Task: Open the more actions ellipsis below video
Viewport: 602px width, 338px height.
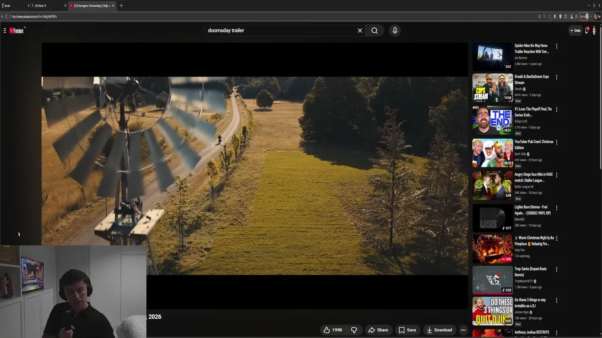Action: coord(463,330)
